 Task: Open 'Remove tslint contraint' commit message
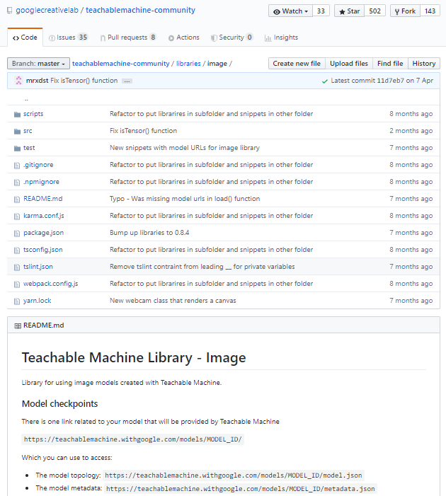(202, 267)
